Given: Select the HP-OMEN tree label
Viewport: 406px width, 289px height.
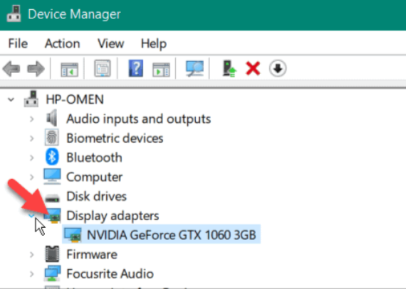Looking at the screenshot, I should tap(75, 99).
